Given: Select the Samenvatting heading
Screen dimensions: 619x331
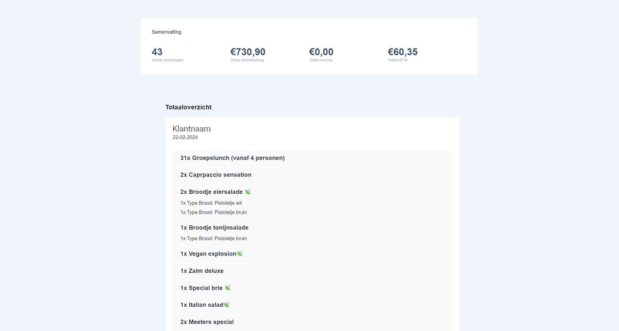Looking at the screenshot, I should [166, 32].
